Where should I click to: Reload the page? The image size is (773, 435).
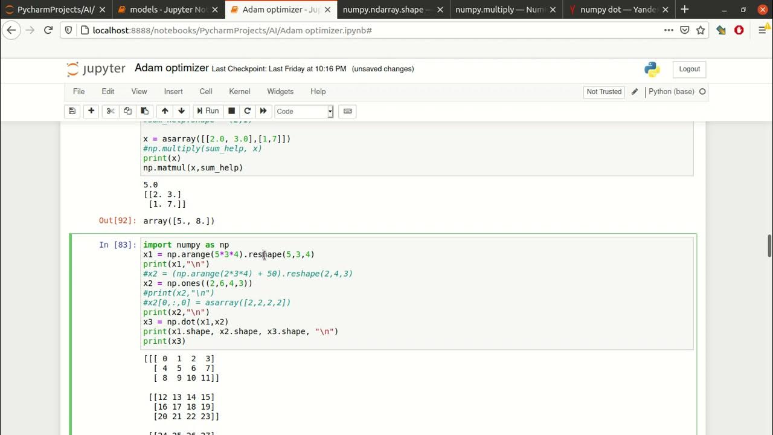tap(48, 30)
